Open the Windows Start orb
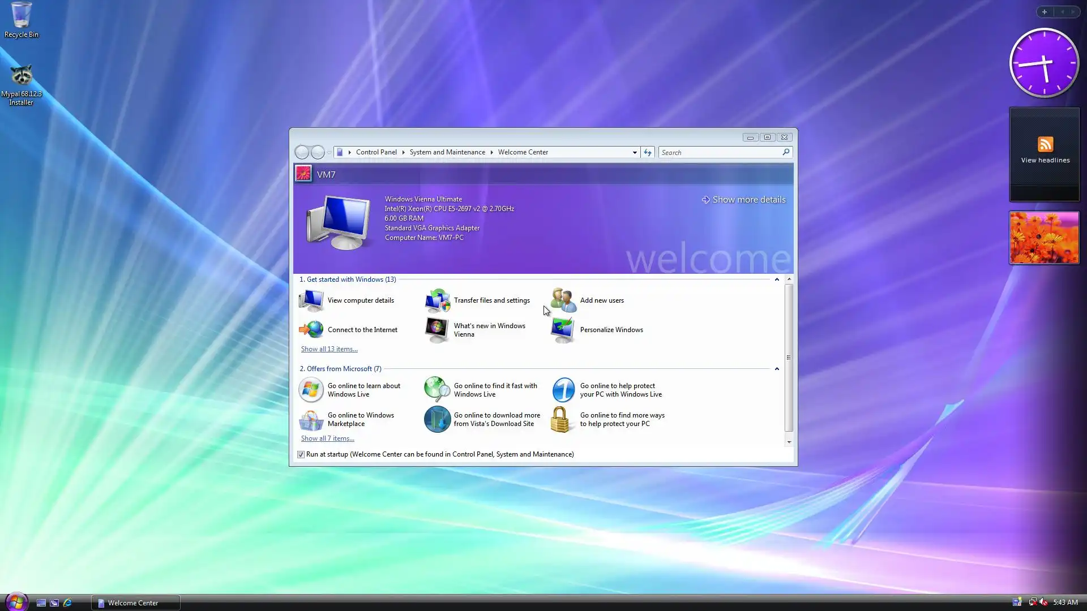The width and height of the screenshot is (1087, 611). tap(16, 602)
